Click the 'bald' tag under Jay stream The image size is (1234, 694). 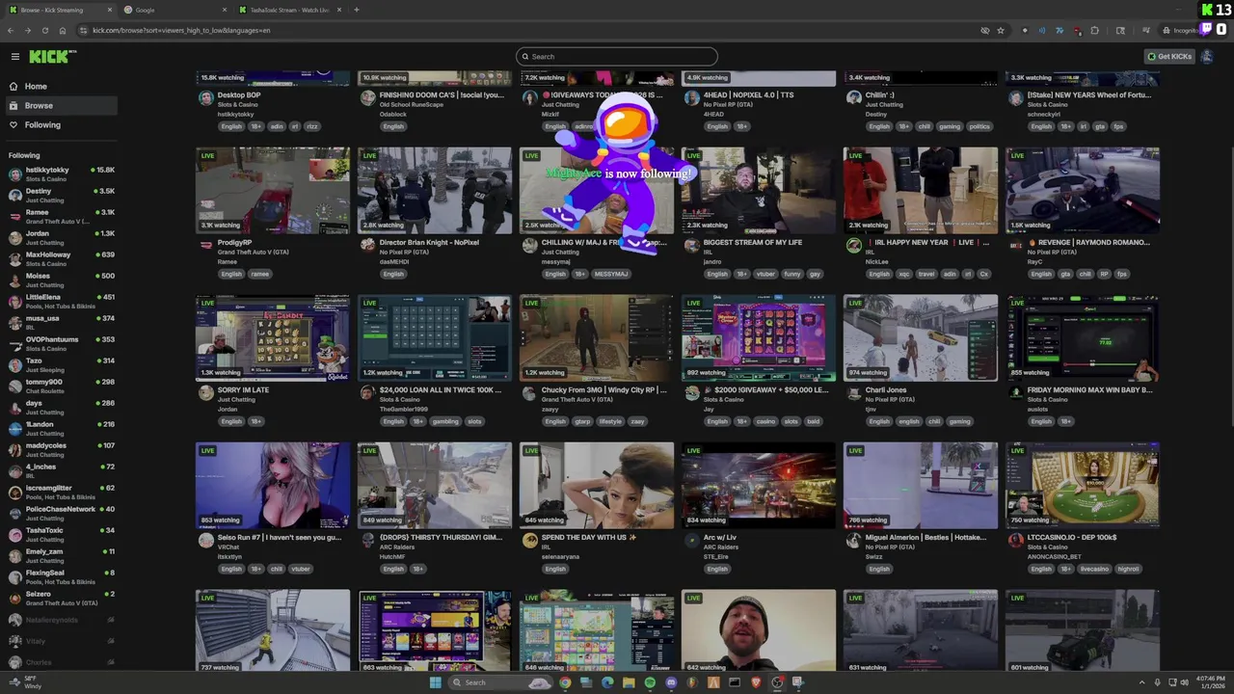[813, 421]
